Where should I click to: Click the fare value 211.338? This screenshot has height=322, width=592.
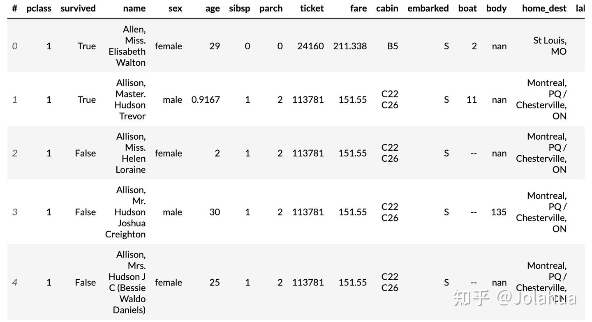tap(350, 46)
